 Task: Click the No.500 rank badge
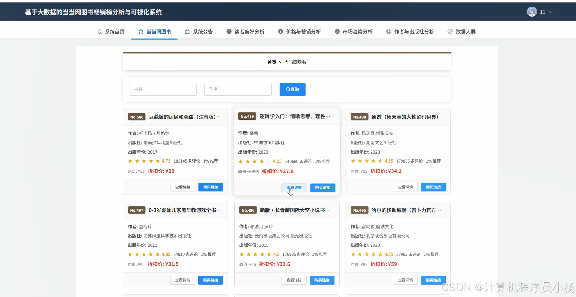coord(137,117)
